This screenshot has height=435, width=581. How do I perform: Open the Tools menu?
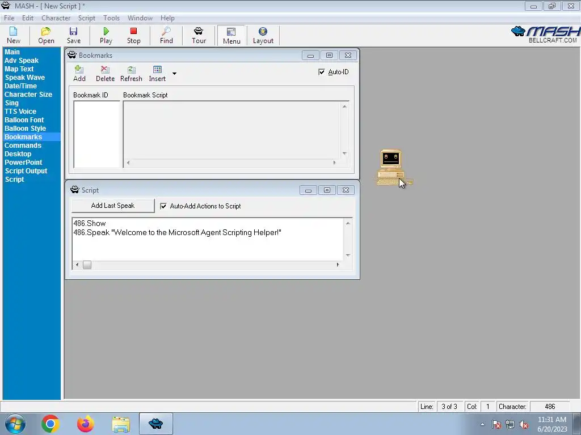tap(112, 18)
